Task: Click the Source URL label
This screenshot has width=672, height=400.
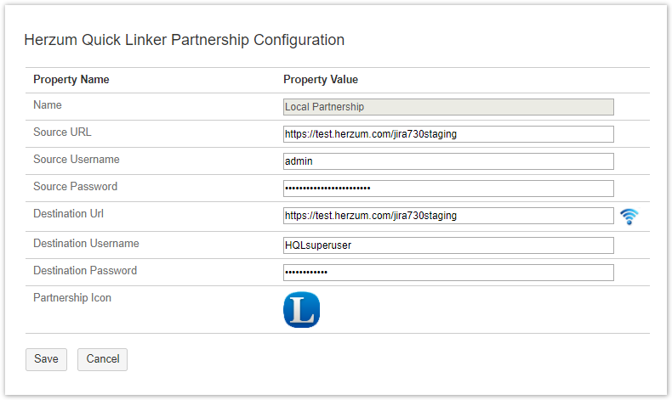Action: pos(62,132)
